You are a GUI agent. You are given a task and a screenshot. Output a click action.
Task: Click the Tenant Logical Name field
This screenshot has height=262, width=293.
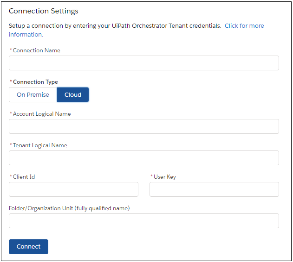144,158
